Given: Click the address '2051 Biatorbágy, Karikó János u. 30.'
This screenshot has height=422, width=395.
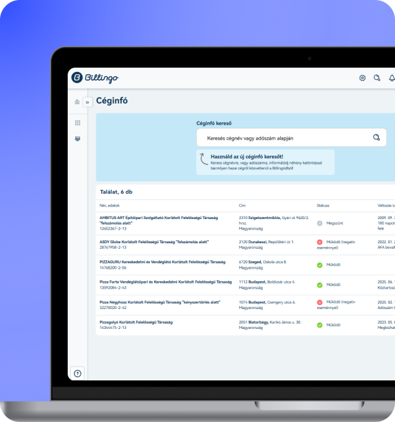Looking at the screenshot, I should [x=270, y=322].
